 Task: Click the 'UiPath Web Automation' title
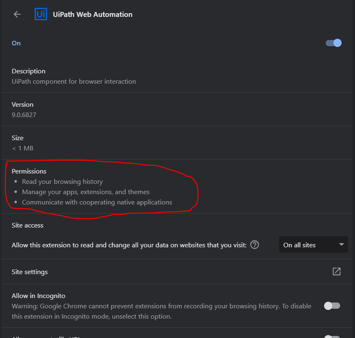click(x=93, y=14)
